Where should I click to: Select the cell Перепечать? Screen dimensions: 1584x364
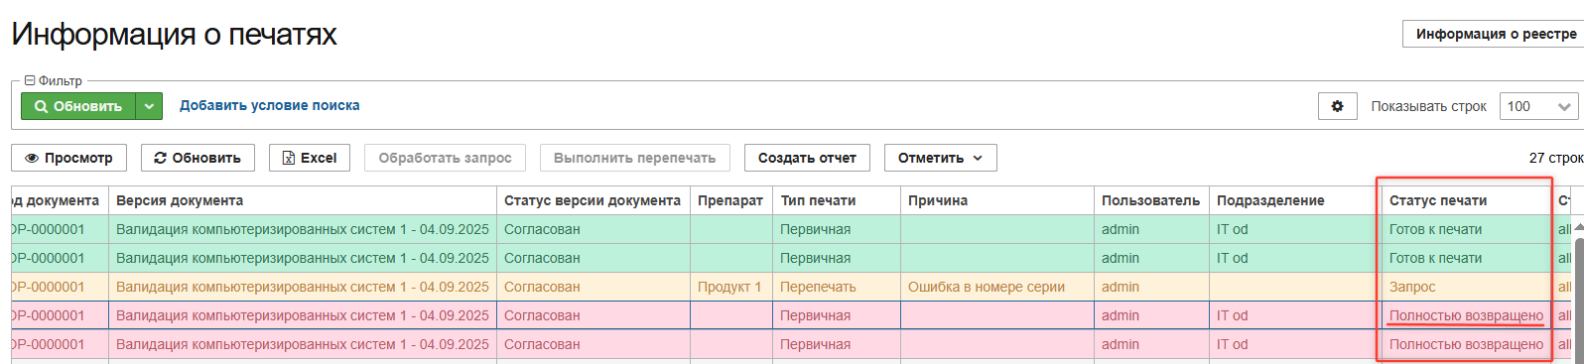coord(837,287)
